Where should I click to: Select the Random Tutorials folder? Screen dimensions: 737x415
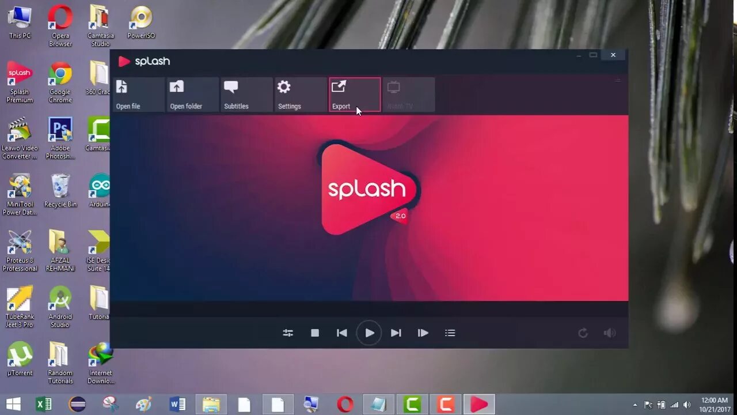pyautogui.click(x=60, y=364)
